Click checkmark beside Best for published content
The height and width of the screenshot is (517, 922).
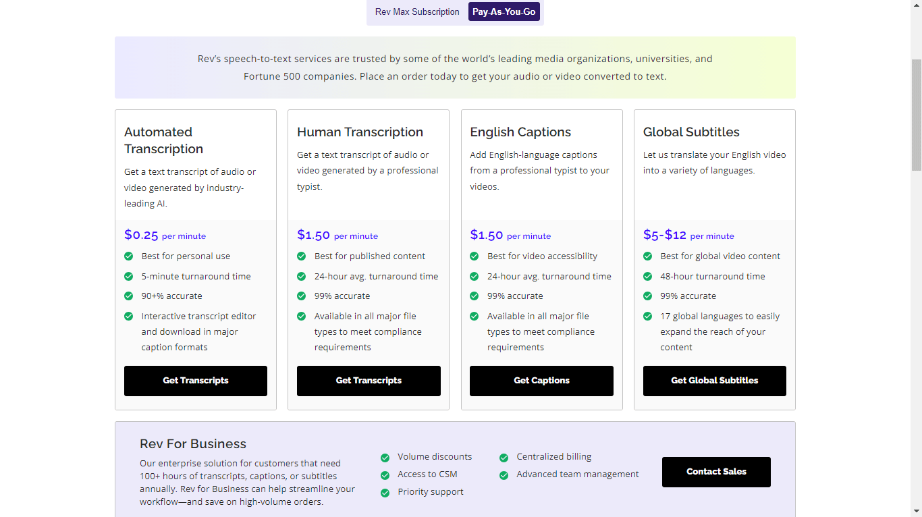point(302,256)
